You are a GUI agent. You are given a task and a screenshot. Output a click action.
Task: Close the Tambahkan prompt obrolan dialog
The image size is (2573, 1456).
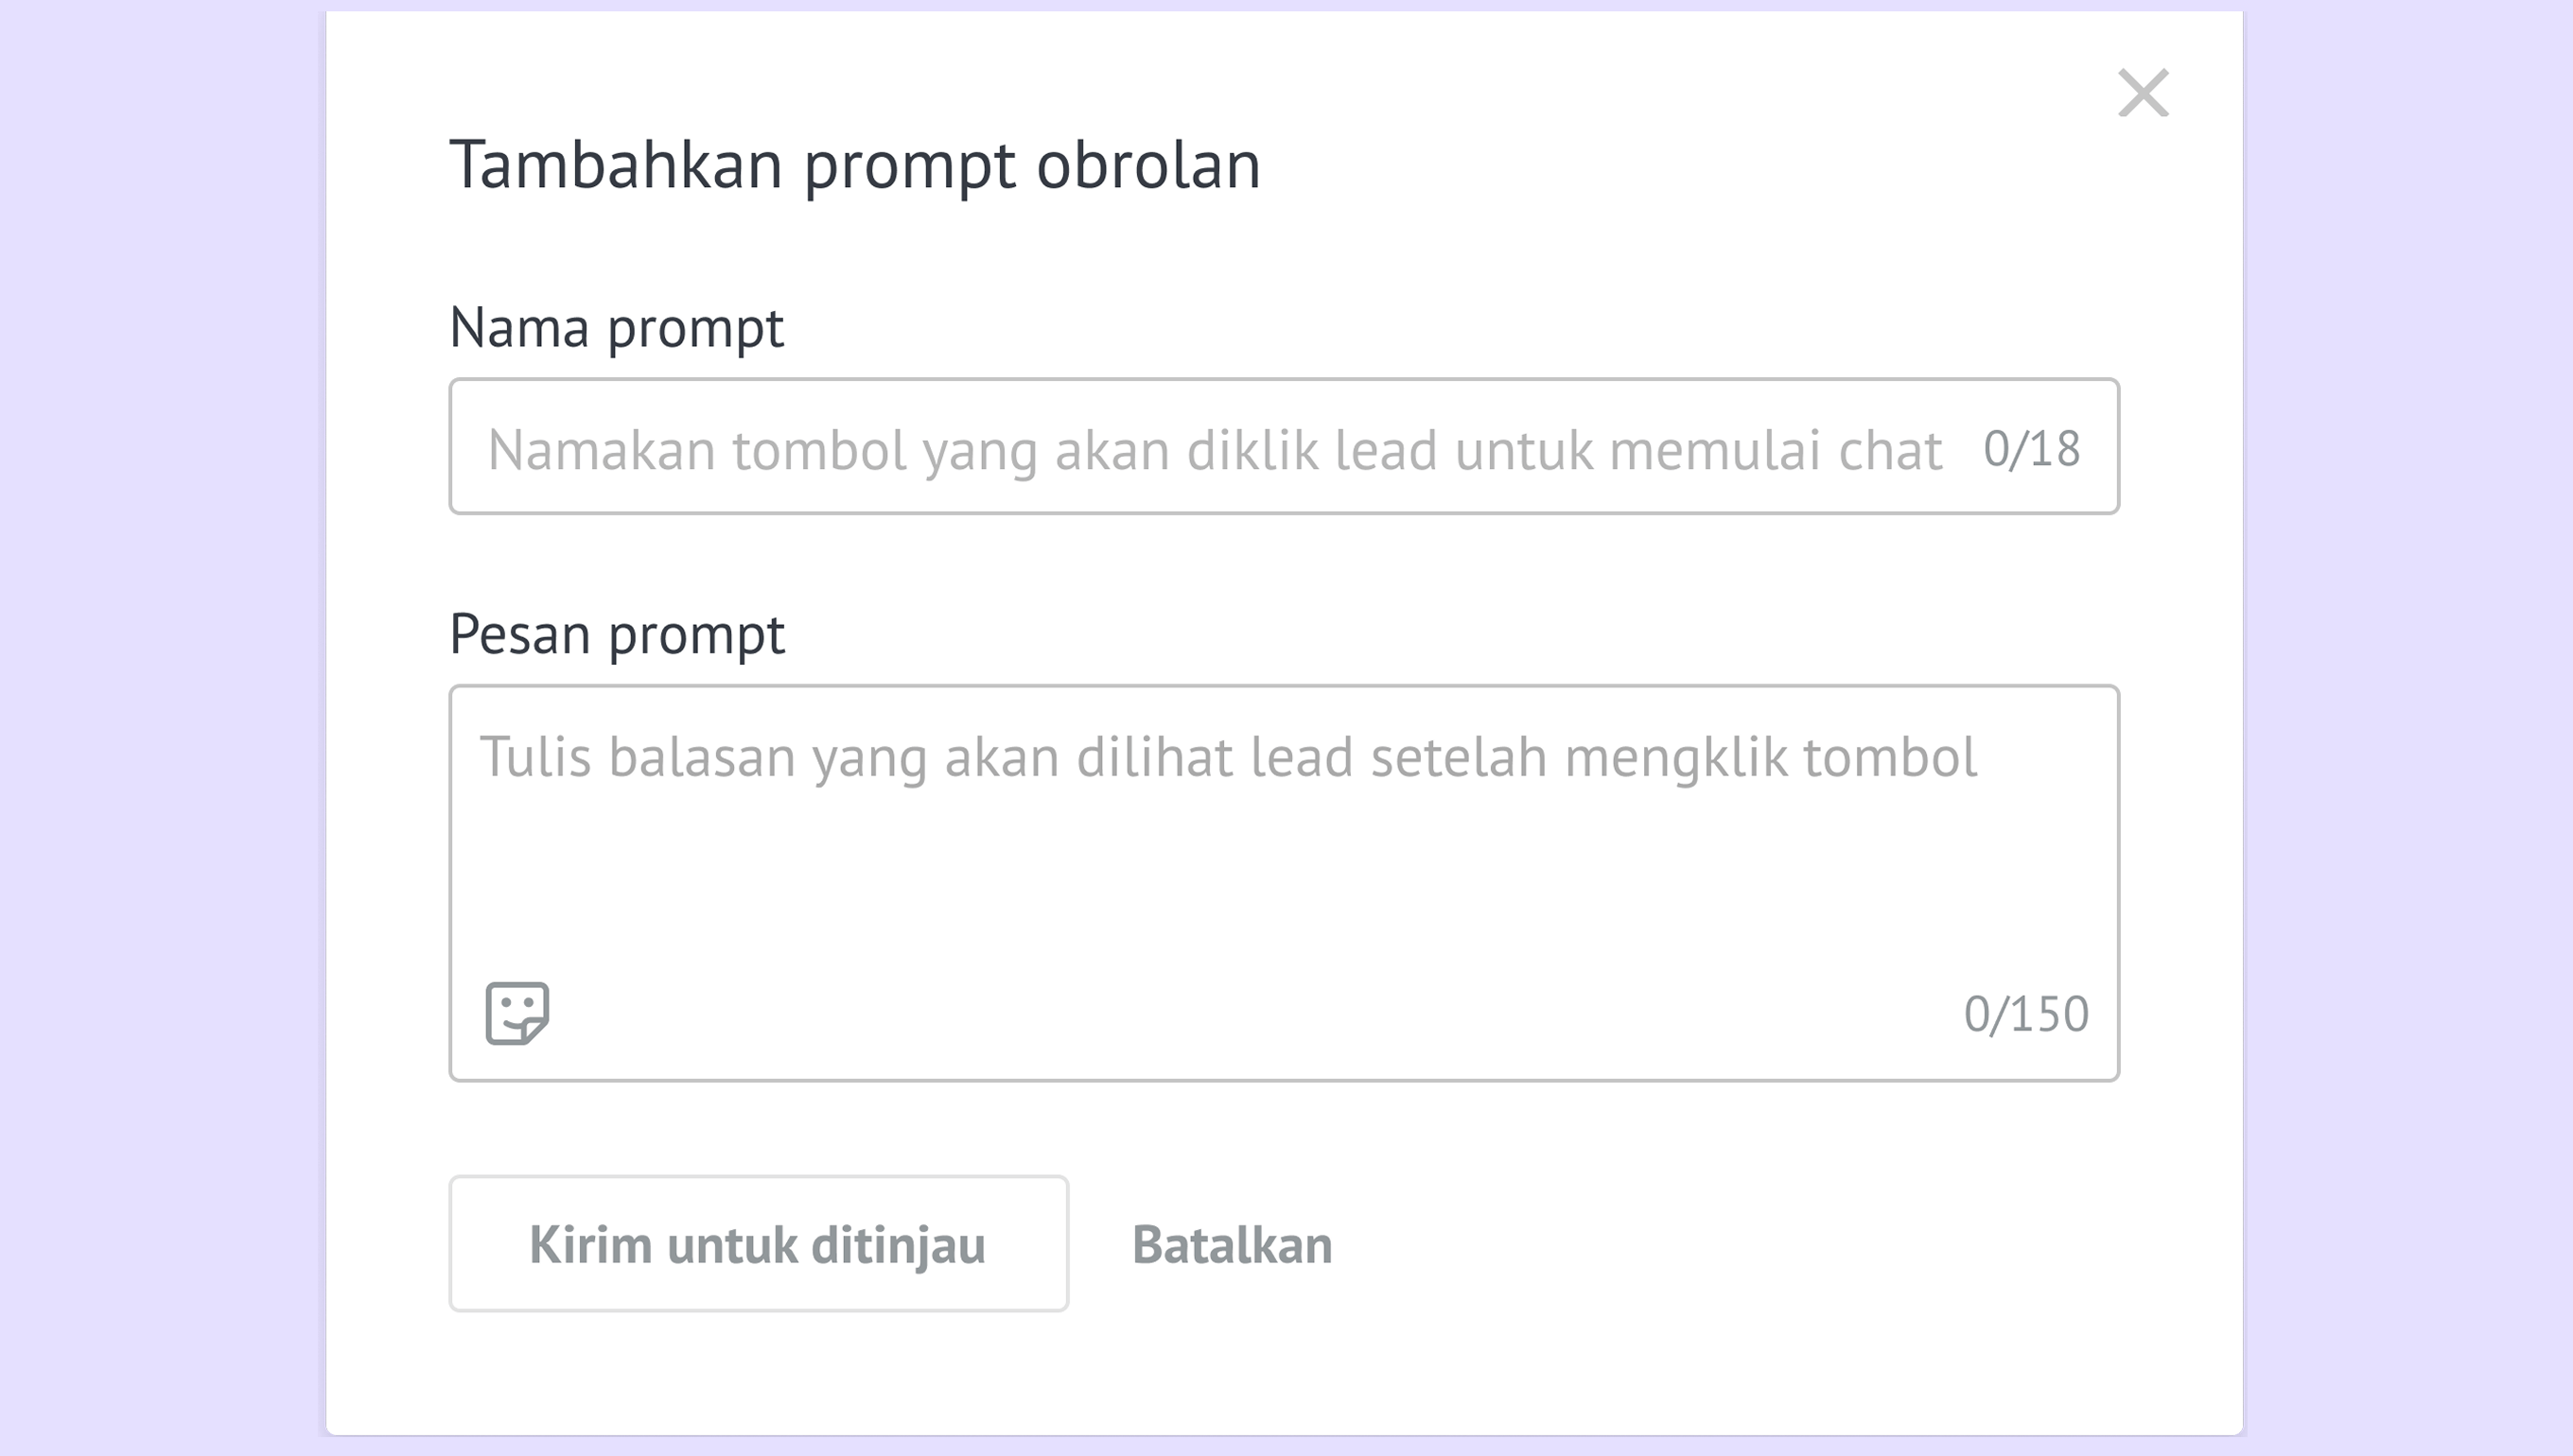[x=2143, y=93]
